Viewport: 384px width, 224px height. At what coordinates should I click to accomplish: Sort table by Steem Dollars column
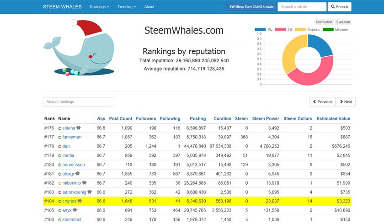pos(298,119)
